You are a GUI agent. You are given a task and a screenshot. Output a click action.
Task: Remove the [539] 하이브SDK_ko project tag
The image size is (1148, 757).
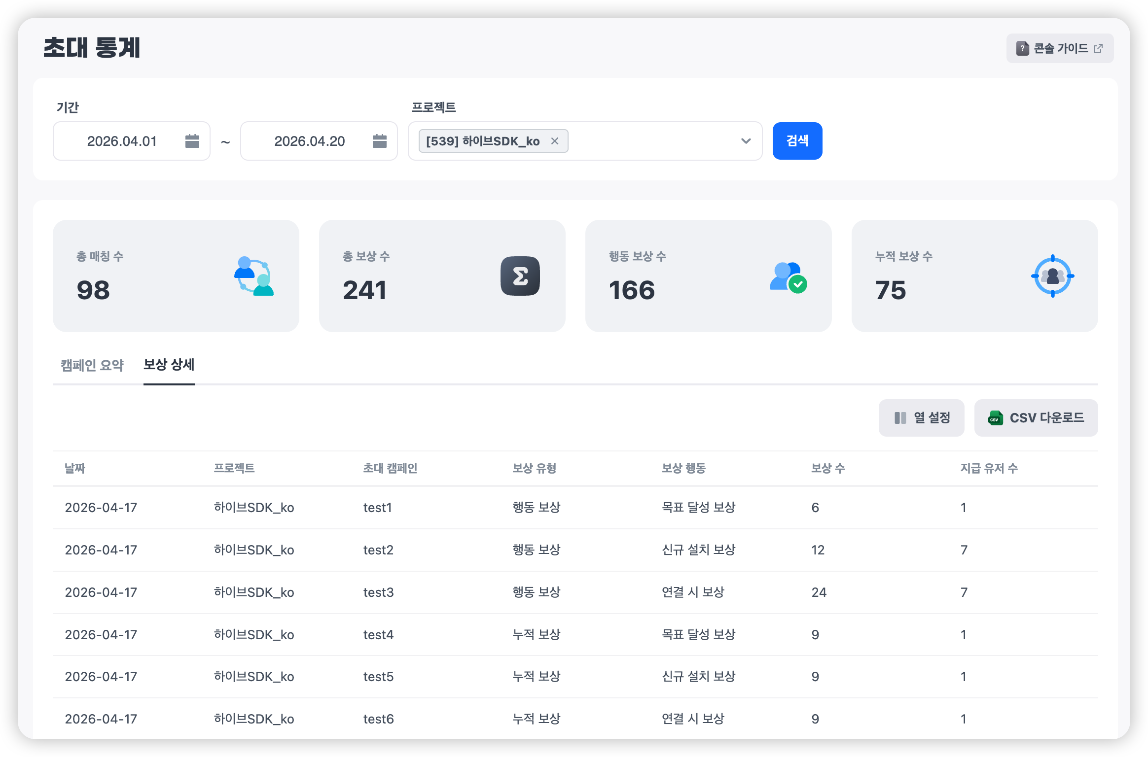click(555, 141)
